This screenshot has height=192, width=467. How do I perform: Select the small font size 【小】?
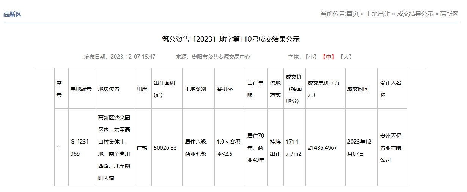click(311, 57)
